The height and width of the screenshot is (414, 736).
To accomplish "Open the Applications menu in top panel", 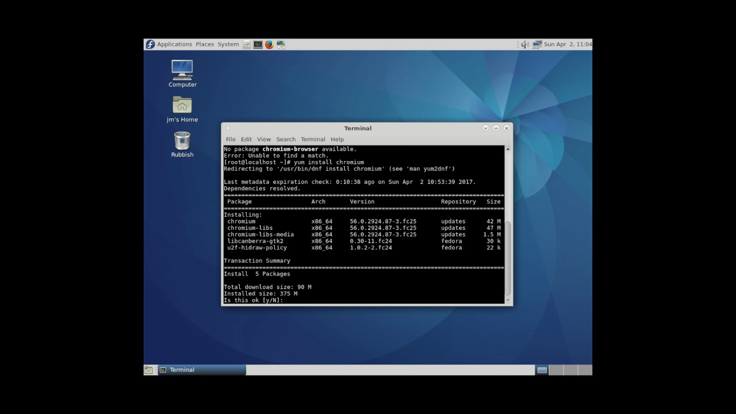I will point(174,44).
